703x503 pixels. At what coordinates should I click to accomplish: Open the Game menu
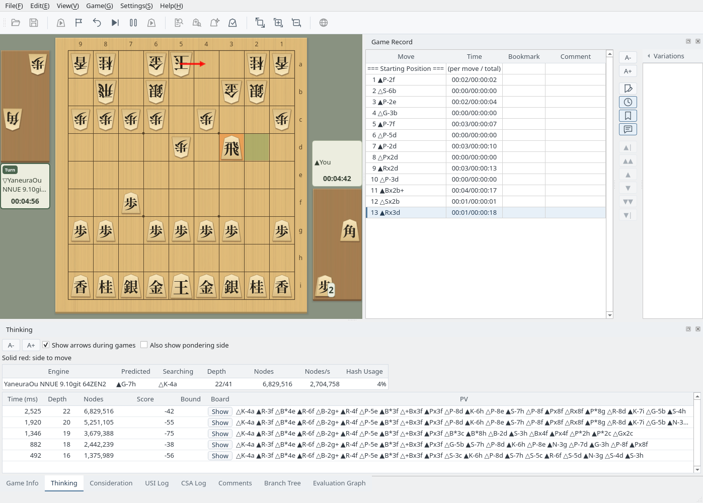click(x=100, y=6)
